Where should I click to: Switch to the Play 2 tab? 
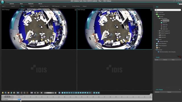tap(32, 6)
